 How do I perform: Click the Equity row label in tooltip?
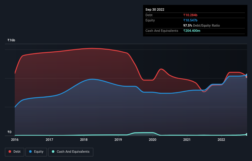(x=150, y=20)
